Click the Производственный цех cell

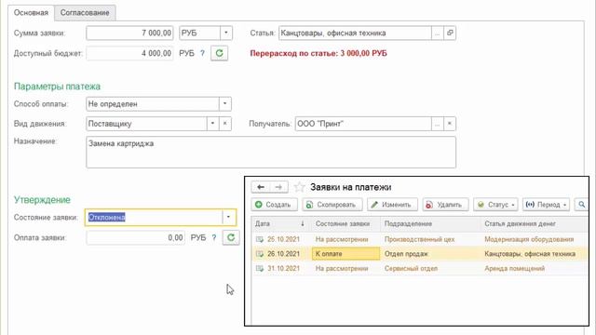click(419, 239)
